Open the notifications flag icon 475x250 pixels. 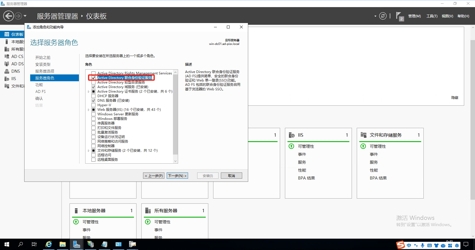point(399,16)
